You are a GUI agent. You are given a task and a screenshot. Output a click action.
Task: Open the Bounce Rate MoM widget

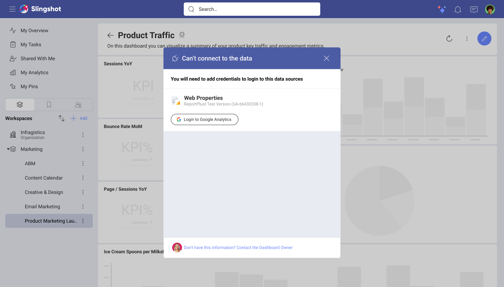(131, 149)
